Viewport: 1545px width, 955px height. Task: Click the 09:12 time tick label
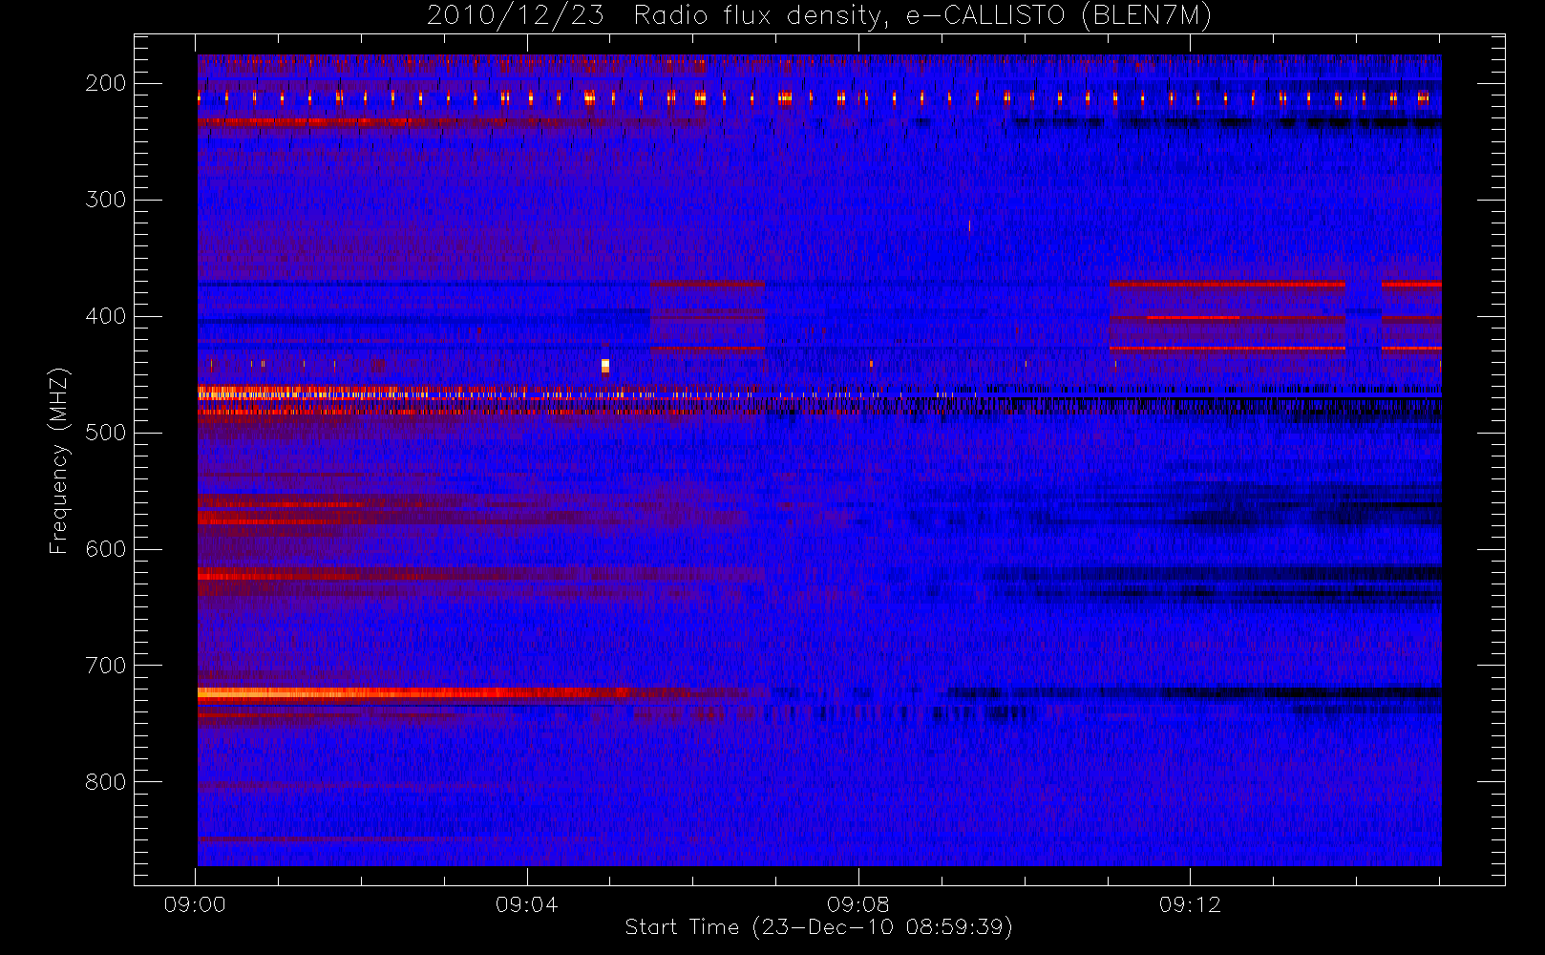click(1190, 904)
